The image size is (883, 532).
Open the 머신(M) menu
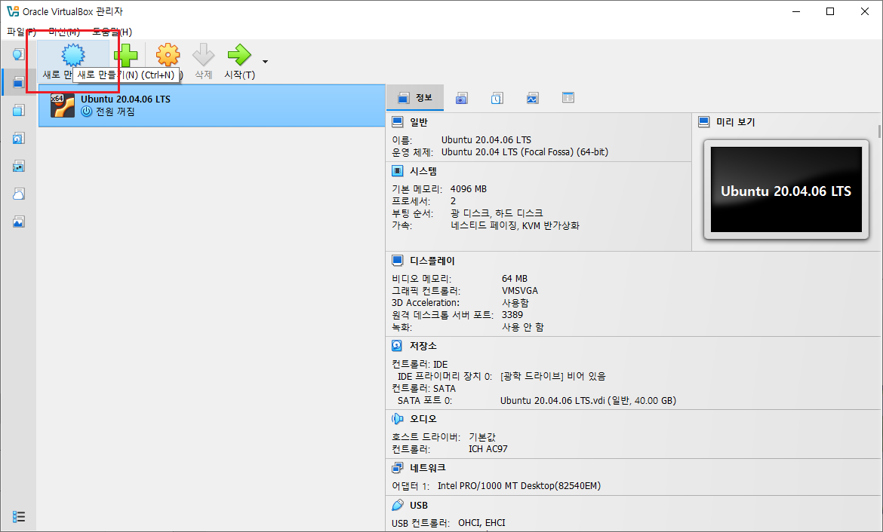[x=64, y=32]
